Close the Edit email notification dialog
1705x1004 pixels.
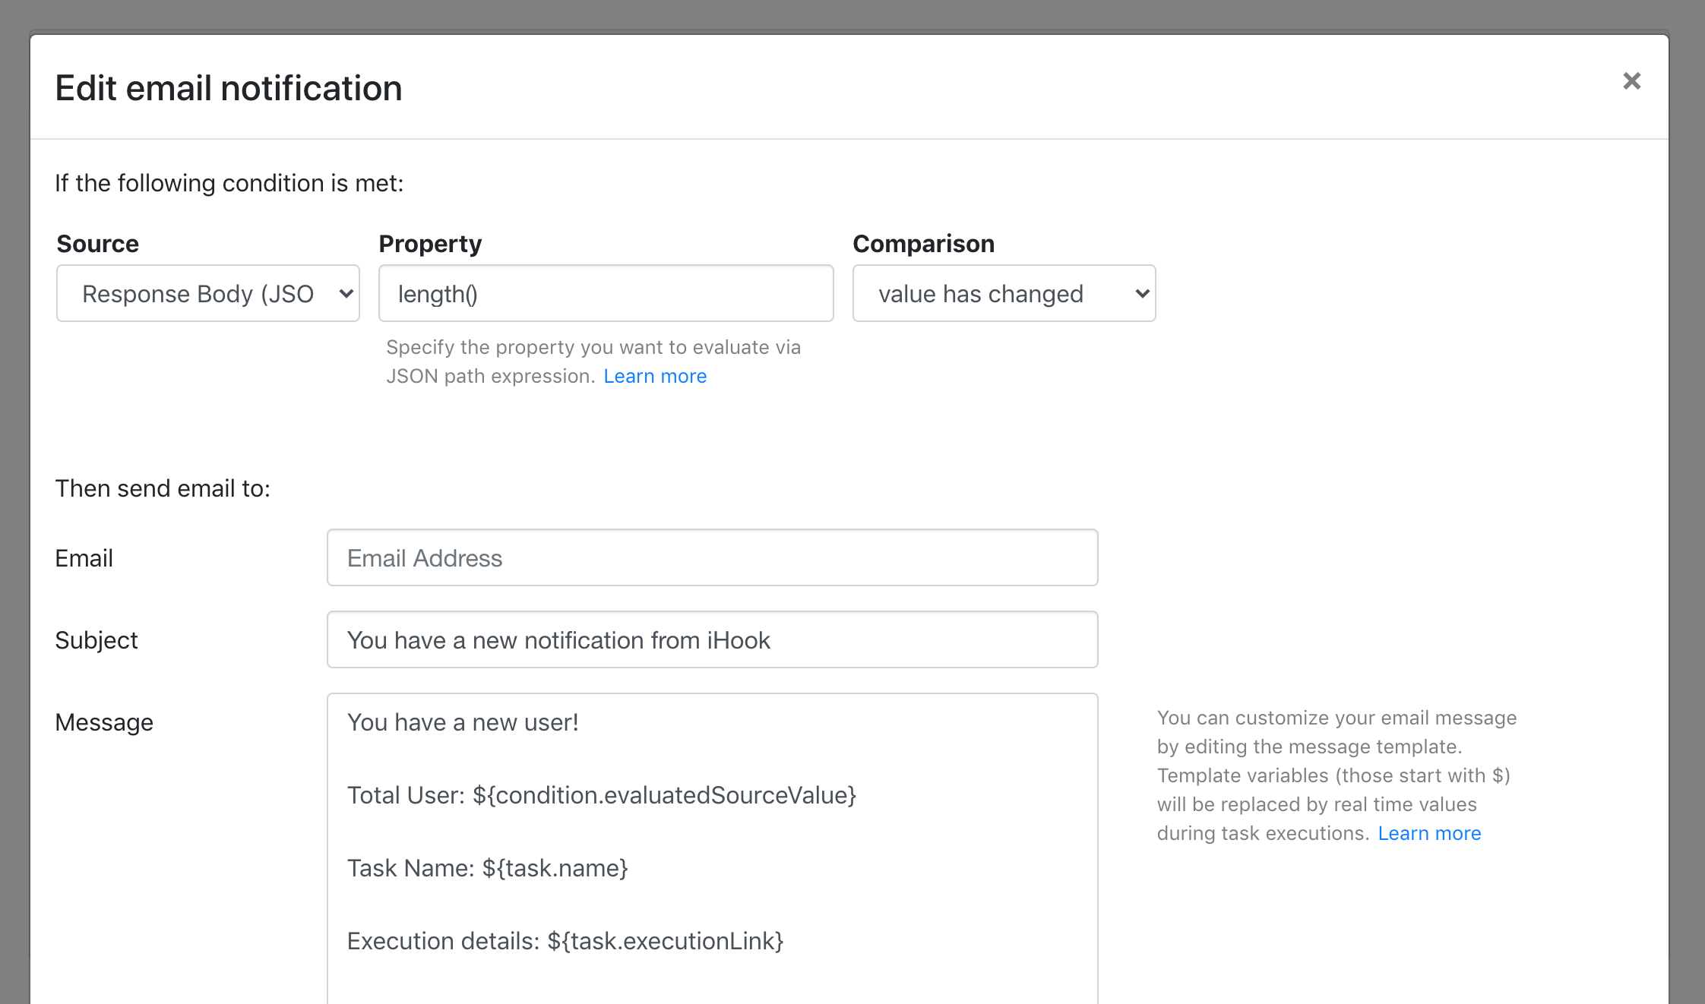(x=1631, y=81)
